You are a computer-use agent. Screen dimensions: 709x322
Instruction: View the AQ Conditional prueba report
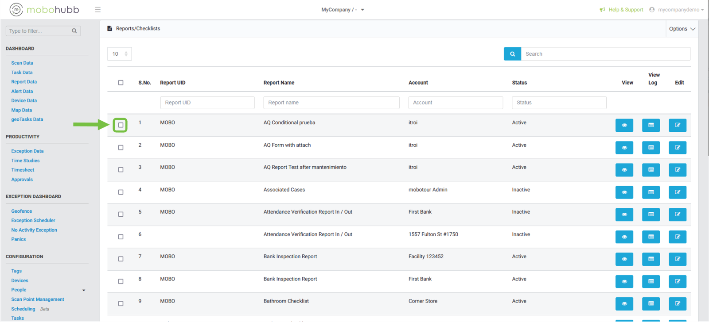click(624, 125)
